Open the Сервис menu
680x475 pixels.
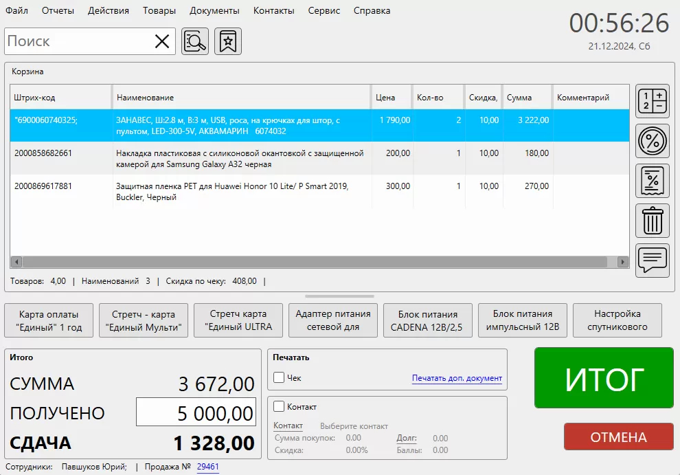pyautogui.click(x=324, y=10)
